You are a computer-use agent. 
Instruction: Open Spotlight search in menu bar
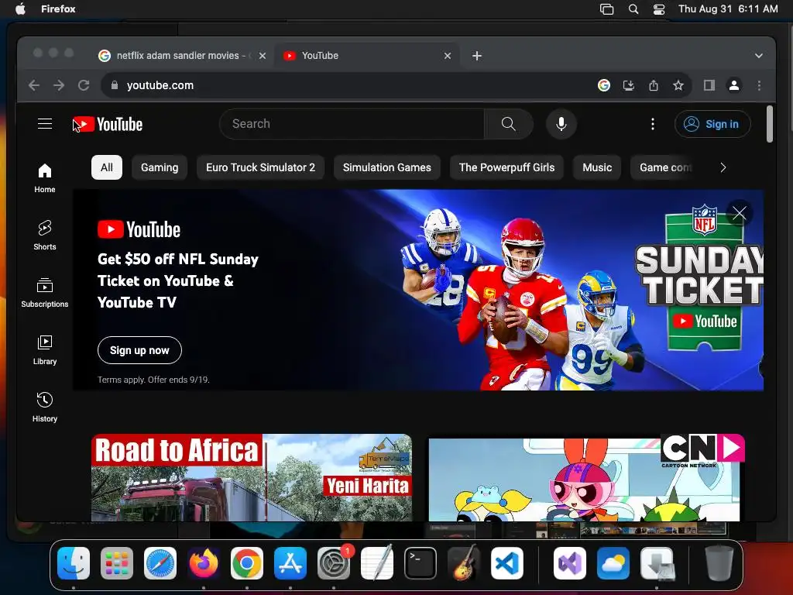(x=633, y=9)
